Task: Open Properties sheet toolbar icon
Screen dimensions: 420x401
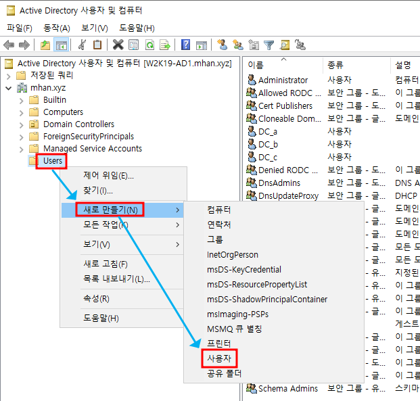Action: pyautogui.click(x=133, y=45)
